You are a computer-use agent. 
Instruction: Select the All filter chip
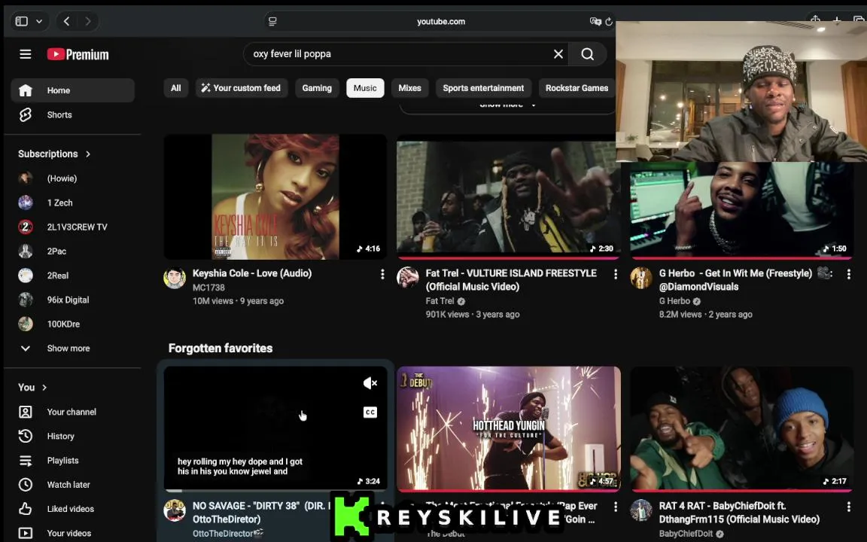[x=176, y=88]
